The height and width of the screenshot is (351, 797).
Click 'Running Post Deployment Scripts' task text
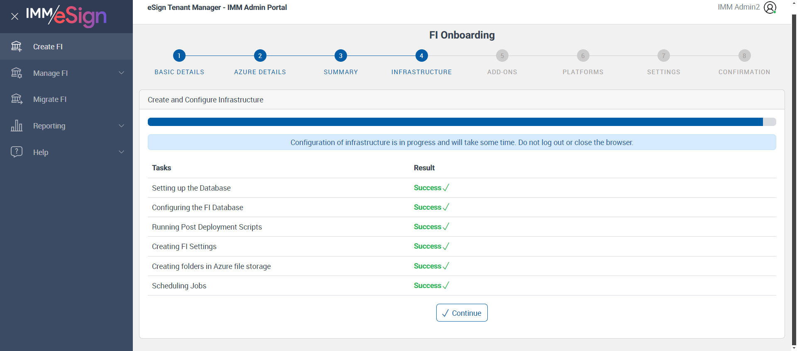(207, 227)
